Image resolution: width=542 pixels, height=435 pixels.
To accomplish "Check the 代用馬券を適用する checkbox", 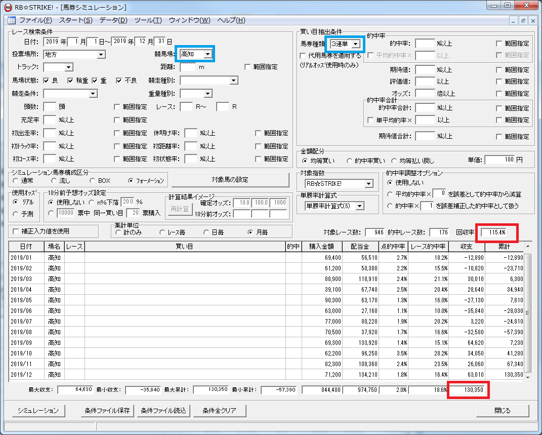I will (x=303, y=56).
